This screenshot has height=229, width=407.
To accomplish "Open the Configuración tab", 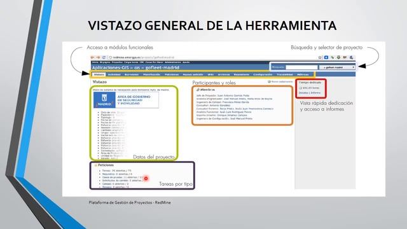I will (x=263, y=74).
